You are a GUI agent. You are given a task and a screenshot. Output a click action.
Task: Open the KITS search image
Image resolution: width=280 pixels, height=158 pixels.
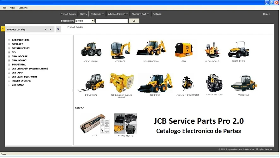point(95,124)
